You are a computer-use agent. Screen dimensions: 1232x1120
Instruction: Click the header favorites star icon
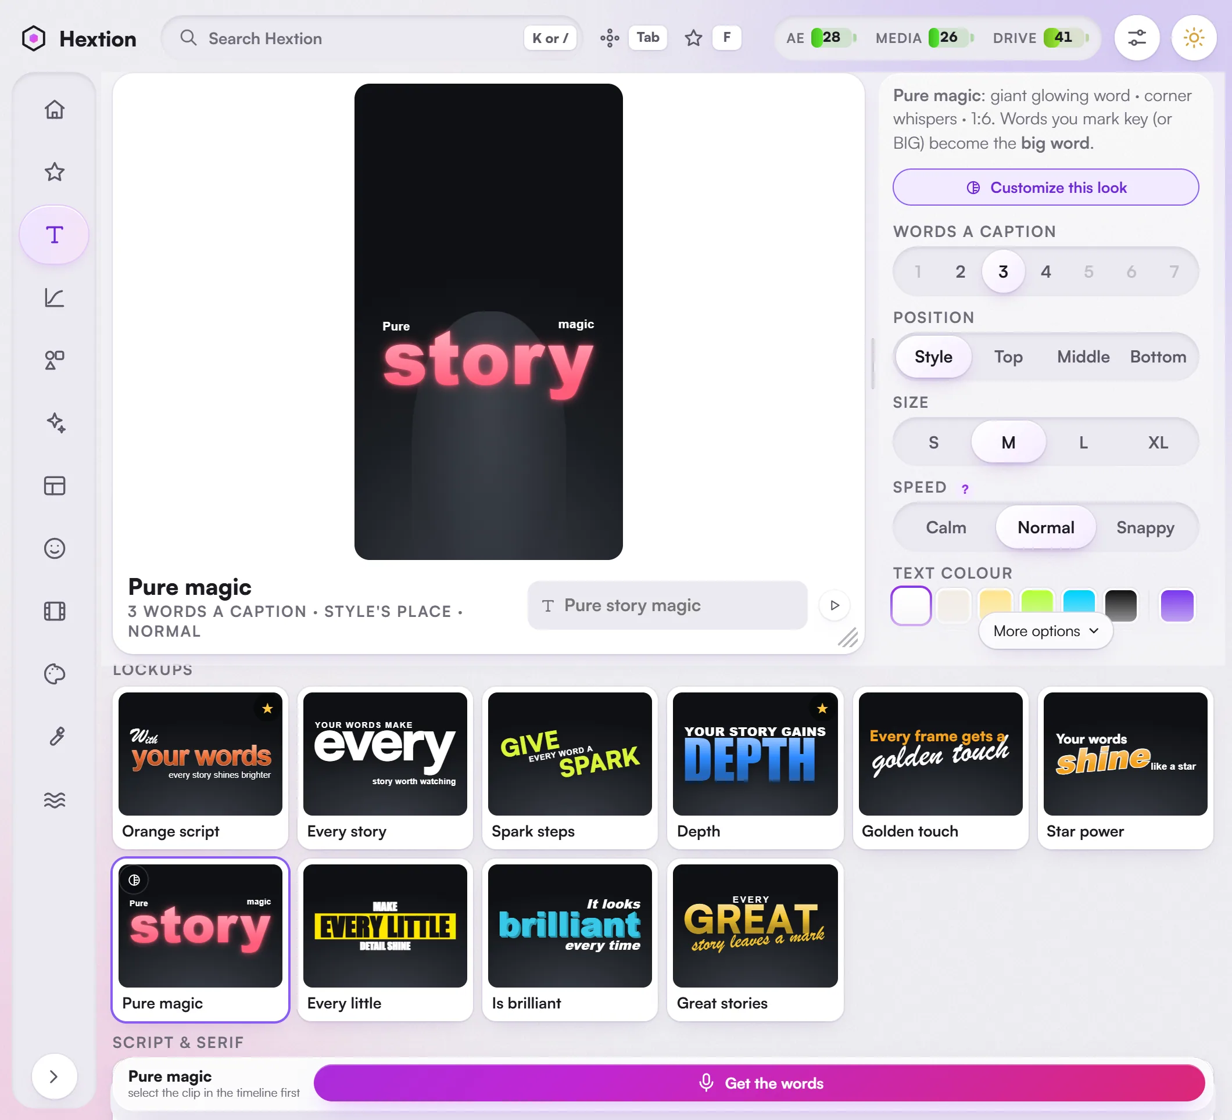coord(693,38)
